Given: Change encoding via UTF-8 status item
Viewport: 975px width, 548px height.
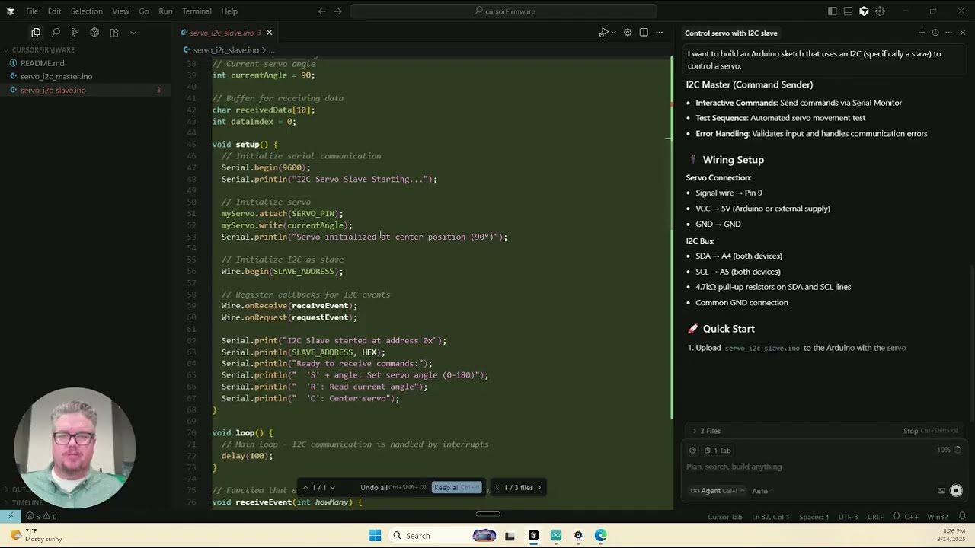Looking at the screenshot, I should (x=848, y=517).
